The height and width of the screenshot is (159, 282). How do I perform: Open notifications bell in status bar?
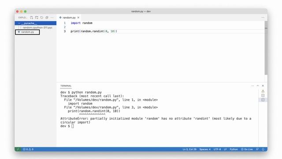(x=263, y=149)
